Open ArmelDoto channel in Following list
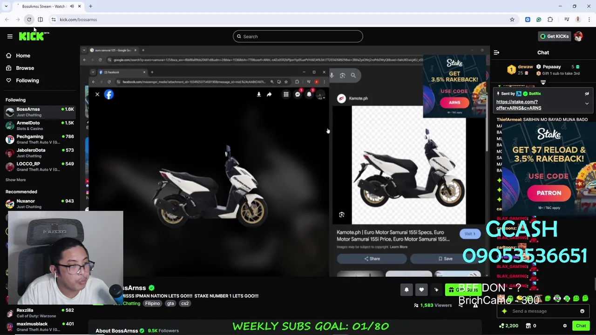Screen dimensions: 596x335 pos(40,126)
